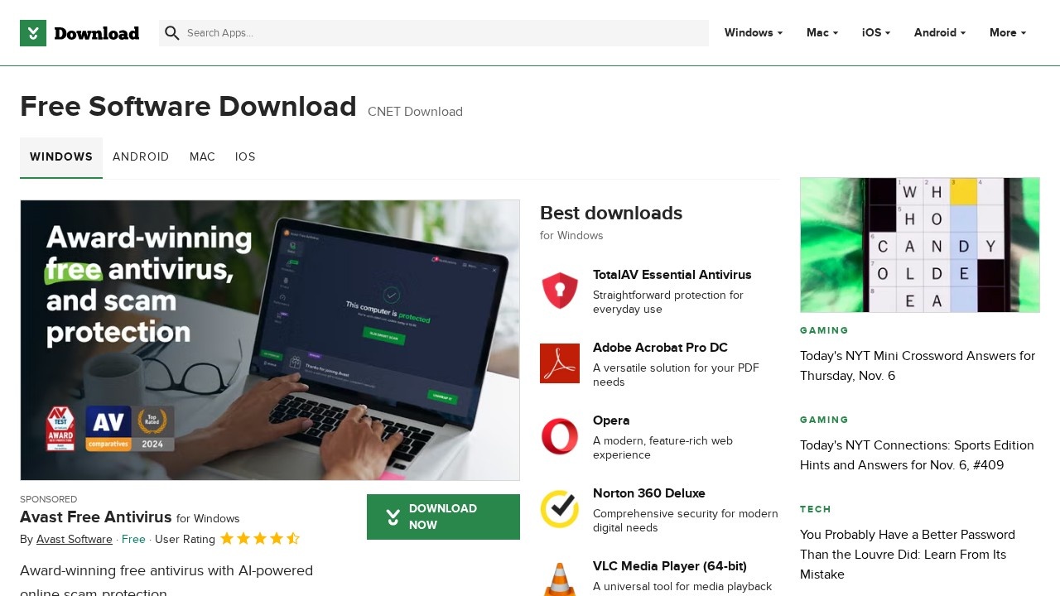
Task: Open the Avast Software publisher link
Action: [74, 539]
